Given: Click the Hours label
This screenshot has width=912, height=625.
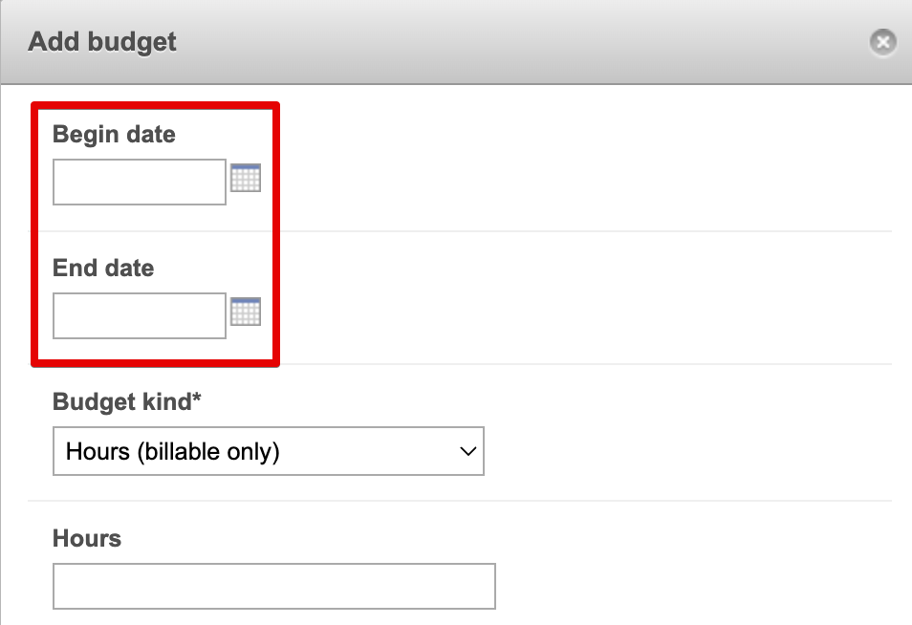Looking at the screenshot, I should 87,538.
